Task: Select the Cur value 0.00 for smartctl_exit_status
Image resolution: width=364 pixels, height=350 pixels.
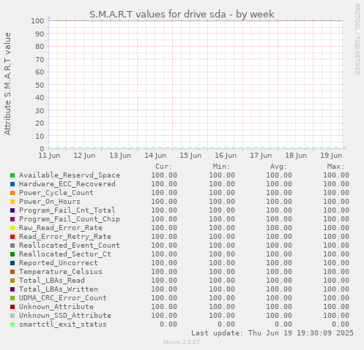Action: point(168,324)
